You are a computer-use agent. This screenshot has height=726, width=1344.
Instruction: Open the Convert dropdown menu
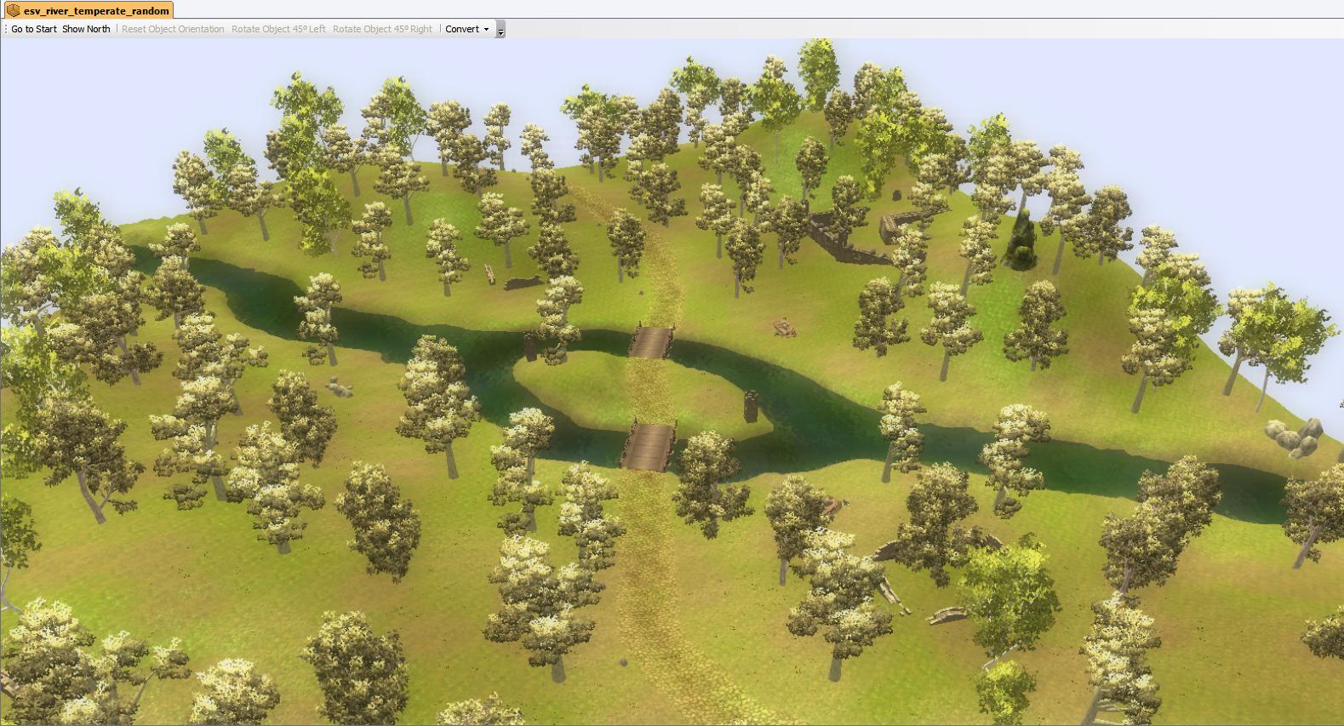(467, 29)
